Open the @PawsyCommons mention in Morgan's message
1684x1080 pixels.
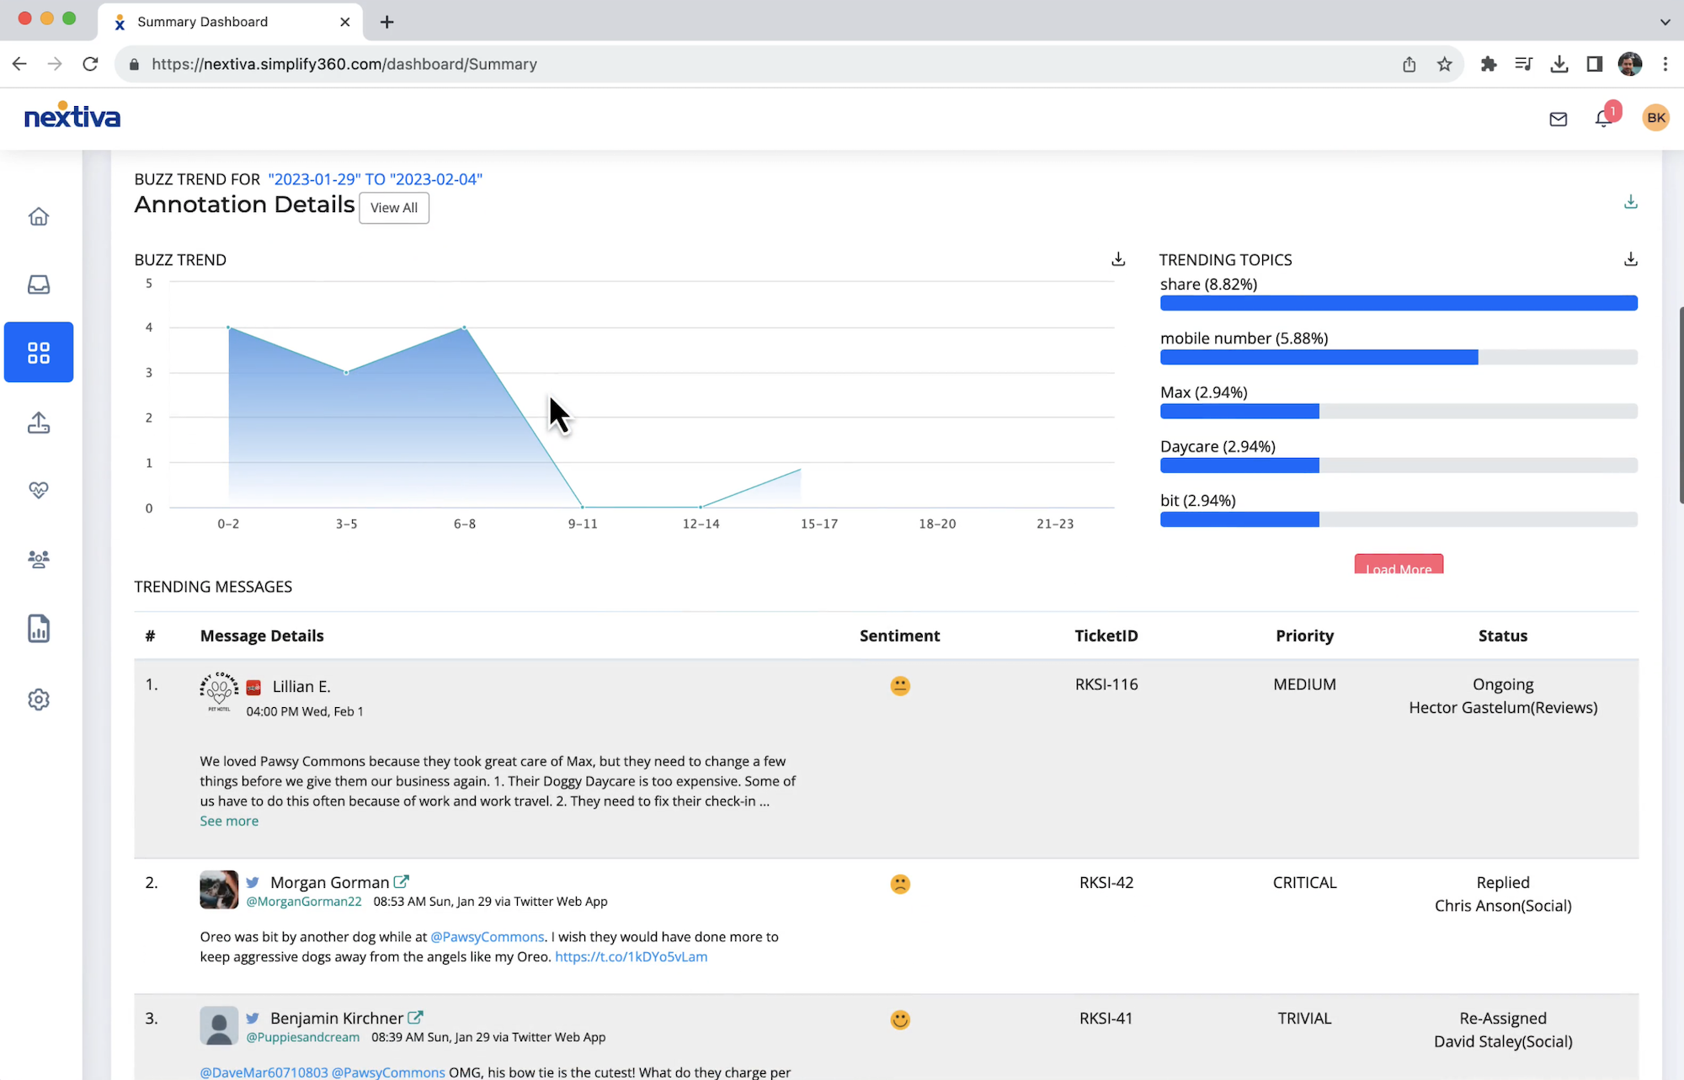[x=488, y=937]
